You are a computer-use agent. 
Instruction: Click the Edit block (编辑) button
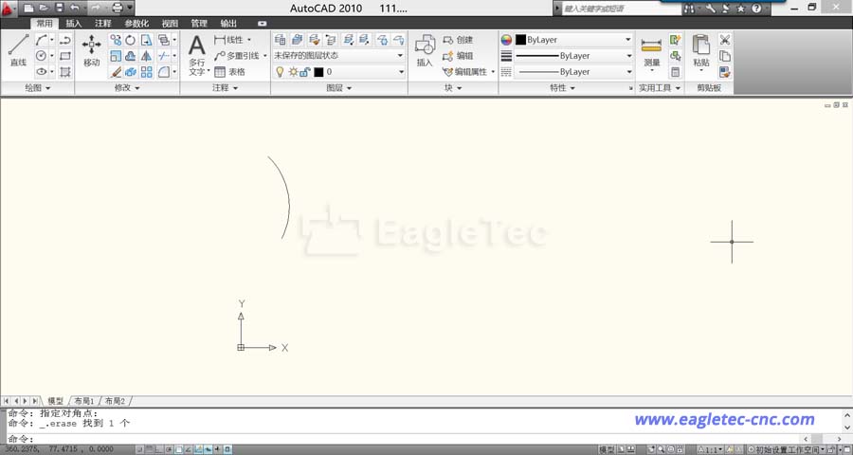point(458,56)
